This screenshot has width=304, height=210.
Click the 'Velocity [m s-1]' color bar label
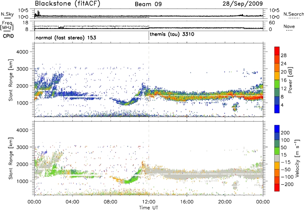[297, 158]
